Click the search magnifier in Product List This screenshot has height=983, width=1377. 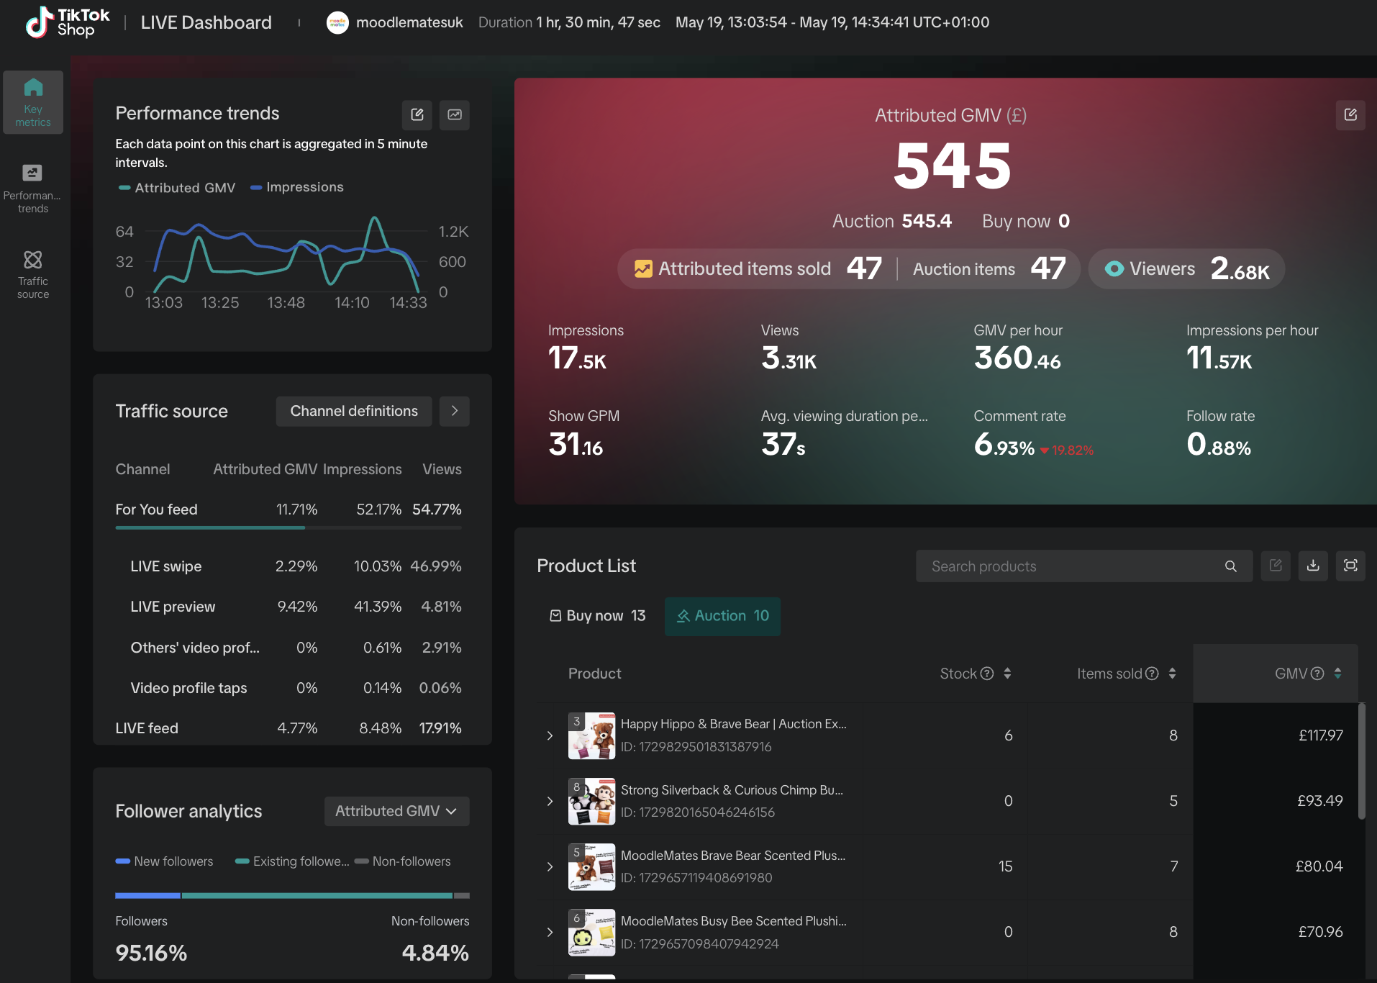pos(1231,566)
